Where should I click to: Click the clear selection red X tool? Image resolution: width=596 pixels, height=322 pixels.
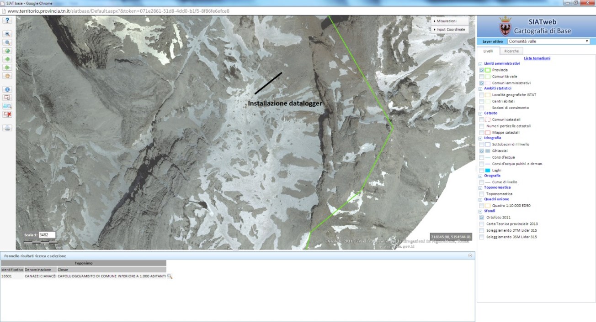pyautogui.click(x=7, y=114)
